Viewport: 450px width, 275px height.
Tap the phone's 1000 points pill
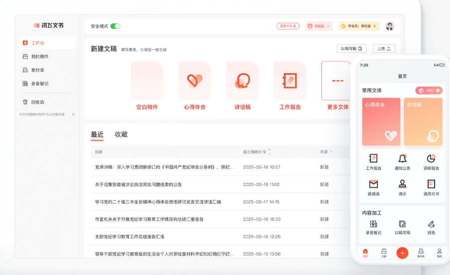(429, 91)
